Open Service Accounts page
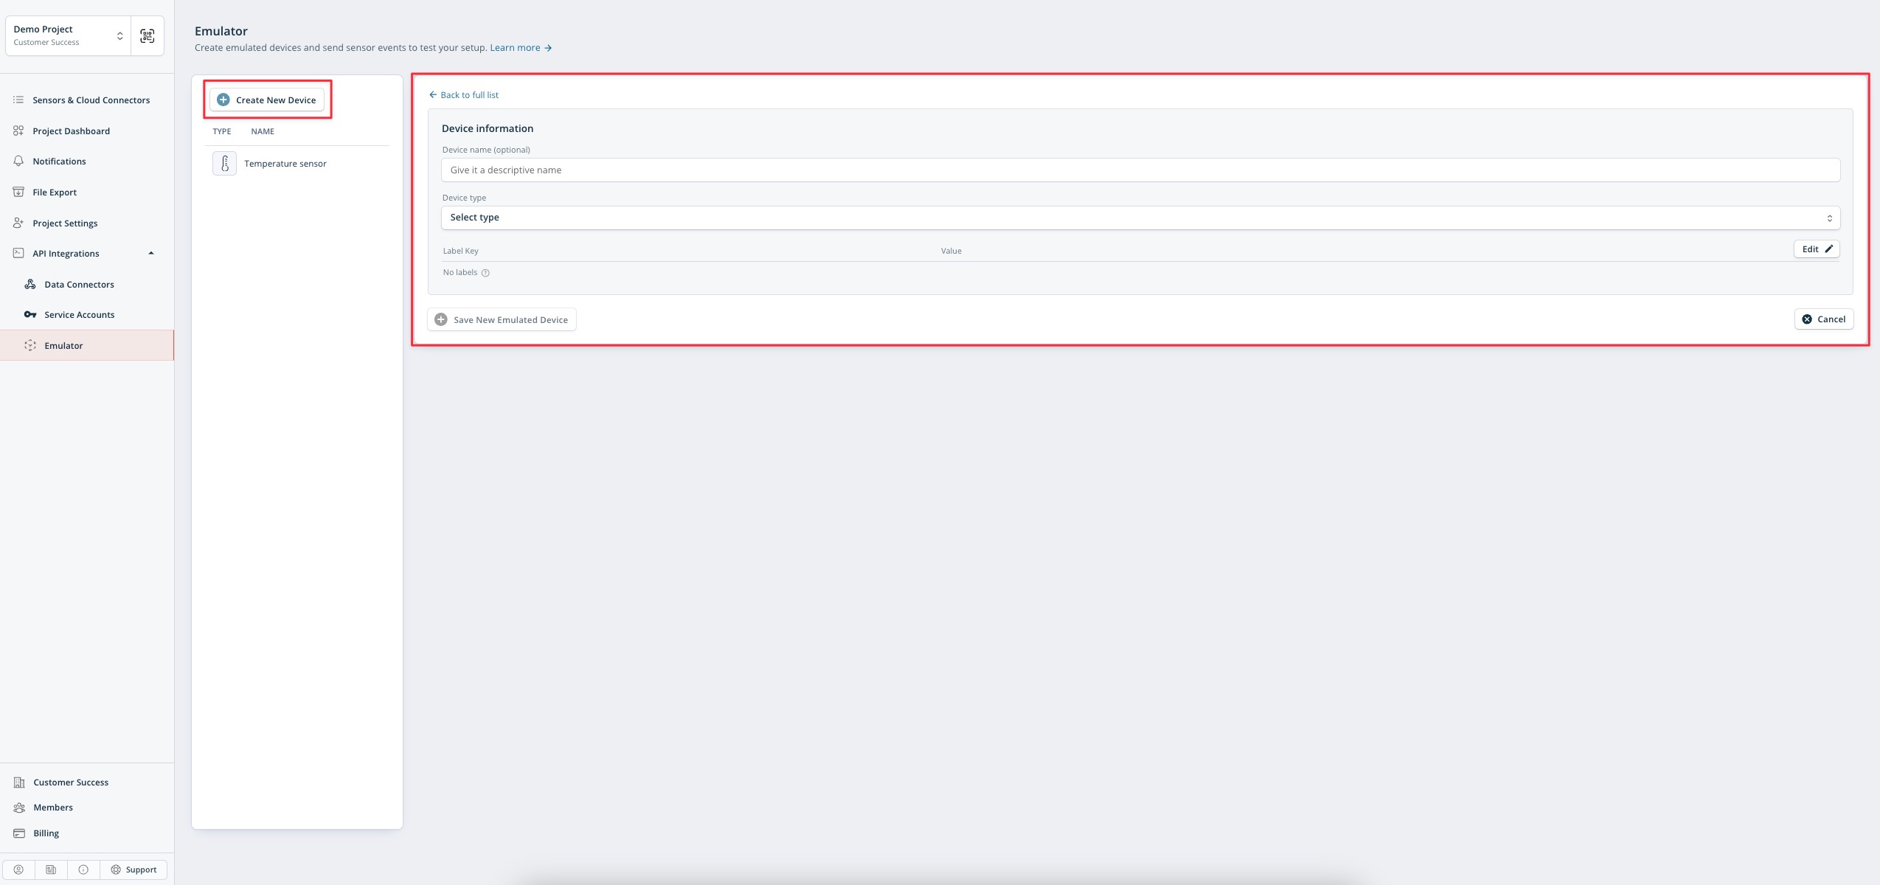 pyautogui.click(x=79, y=315)
